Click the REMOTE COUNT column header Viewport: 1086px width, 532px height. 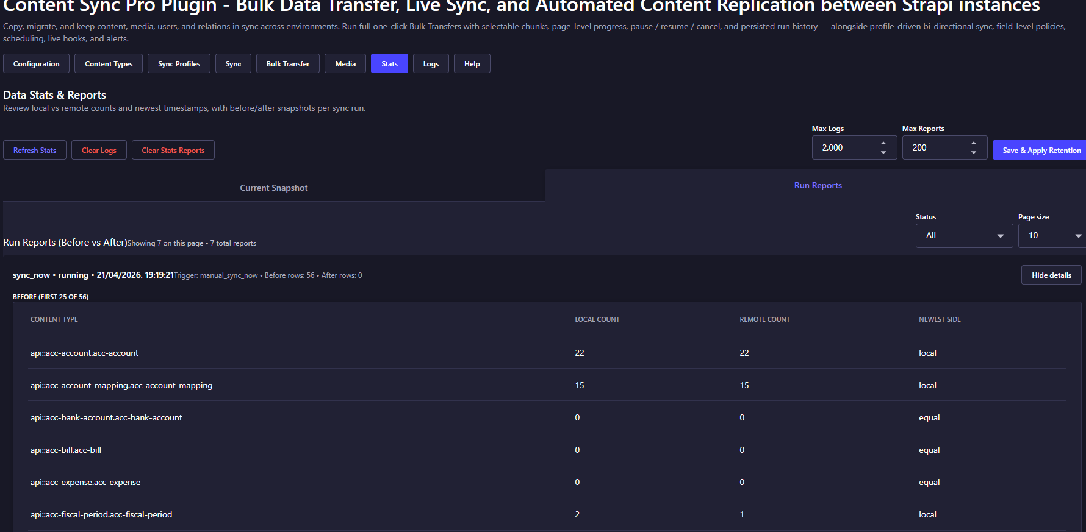[764, 319]
